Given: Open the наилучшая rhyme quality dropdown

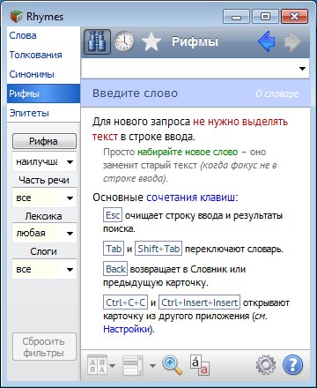Looking at the screenshot, I should pos(44,161).
